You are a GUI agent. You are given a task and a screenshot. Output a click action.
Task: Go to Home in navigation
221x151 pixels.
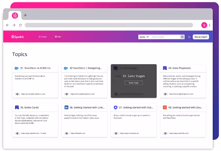pyautogui.click(x=43, y=37)
